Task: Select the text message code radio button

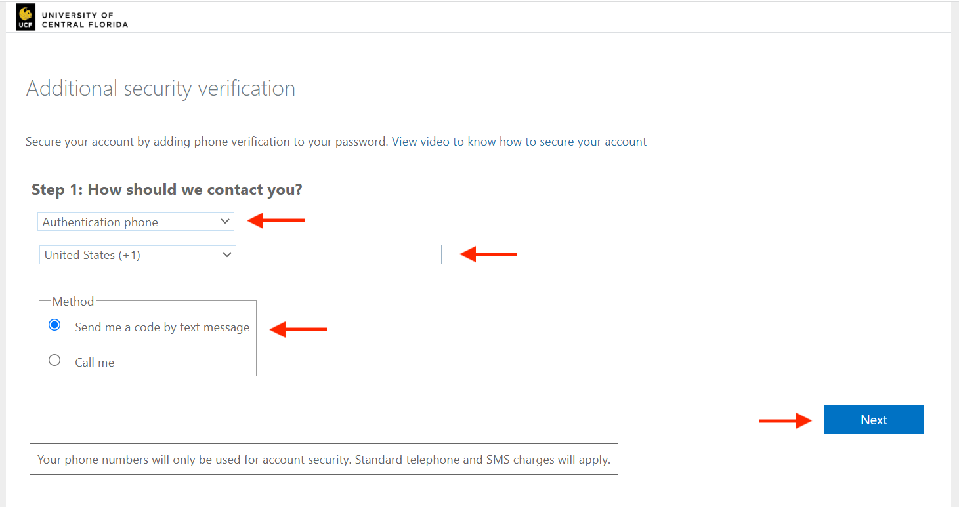Action: pos(54,325)
